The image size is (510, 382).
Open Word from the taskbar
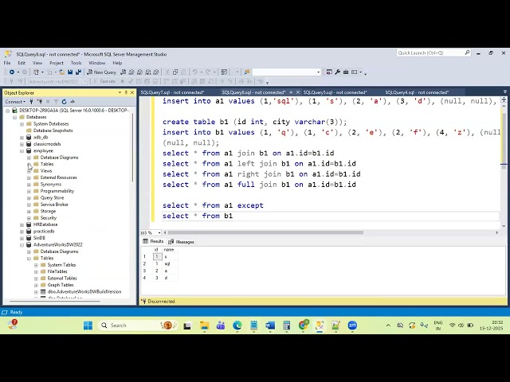(x=270, y=325)
